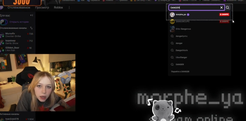Pick the uppercase DANGER suggestion
246x121 pixels.
pos(199,64)
